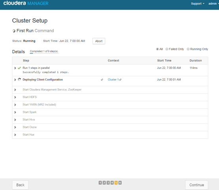
Task: Open the Support dropdown menu
Action: point(198,4)
